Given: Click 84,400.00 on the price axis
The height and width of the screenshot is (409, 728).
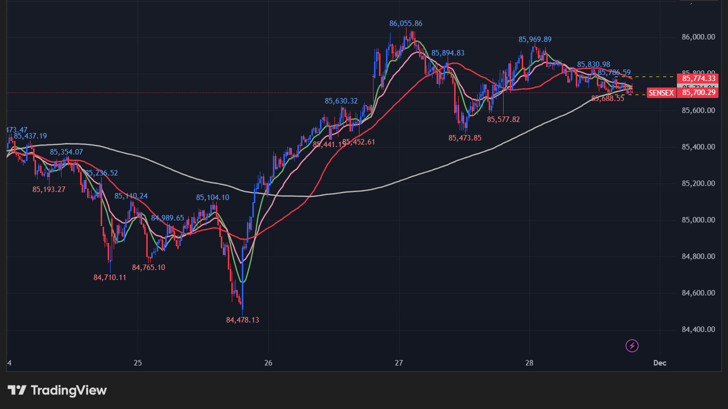Looking at the screenshot, I should pos(698,329).
